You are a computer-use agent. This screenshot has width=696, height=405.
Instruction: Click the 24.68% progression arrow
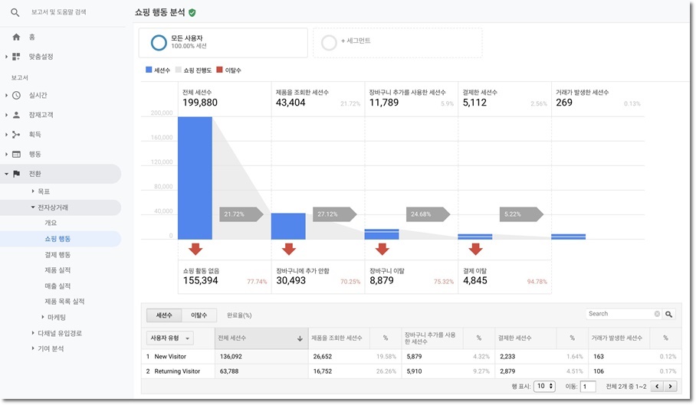[x=428, y=214]
